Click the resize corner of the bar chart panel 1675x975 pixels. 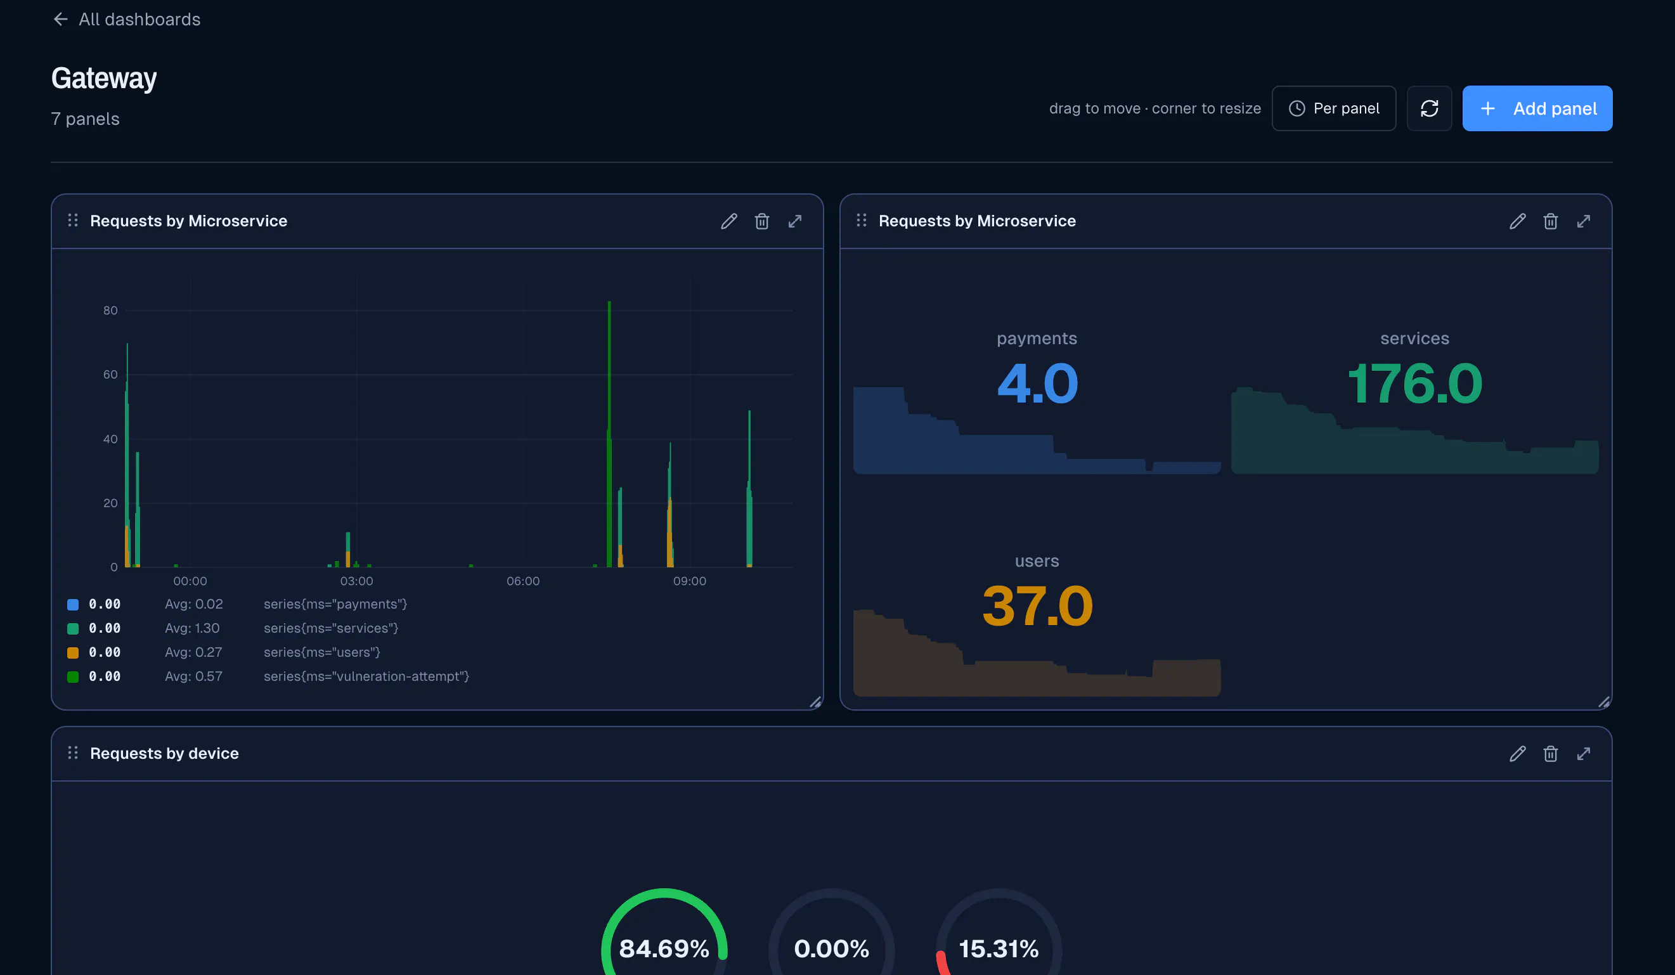(815, 702)
